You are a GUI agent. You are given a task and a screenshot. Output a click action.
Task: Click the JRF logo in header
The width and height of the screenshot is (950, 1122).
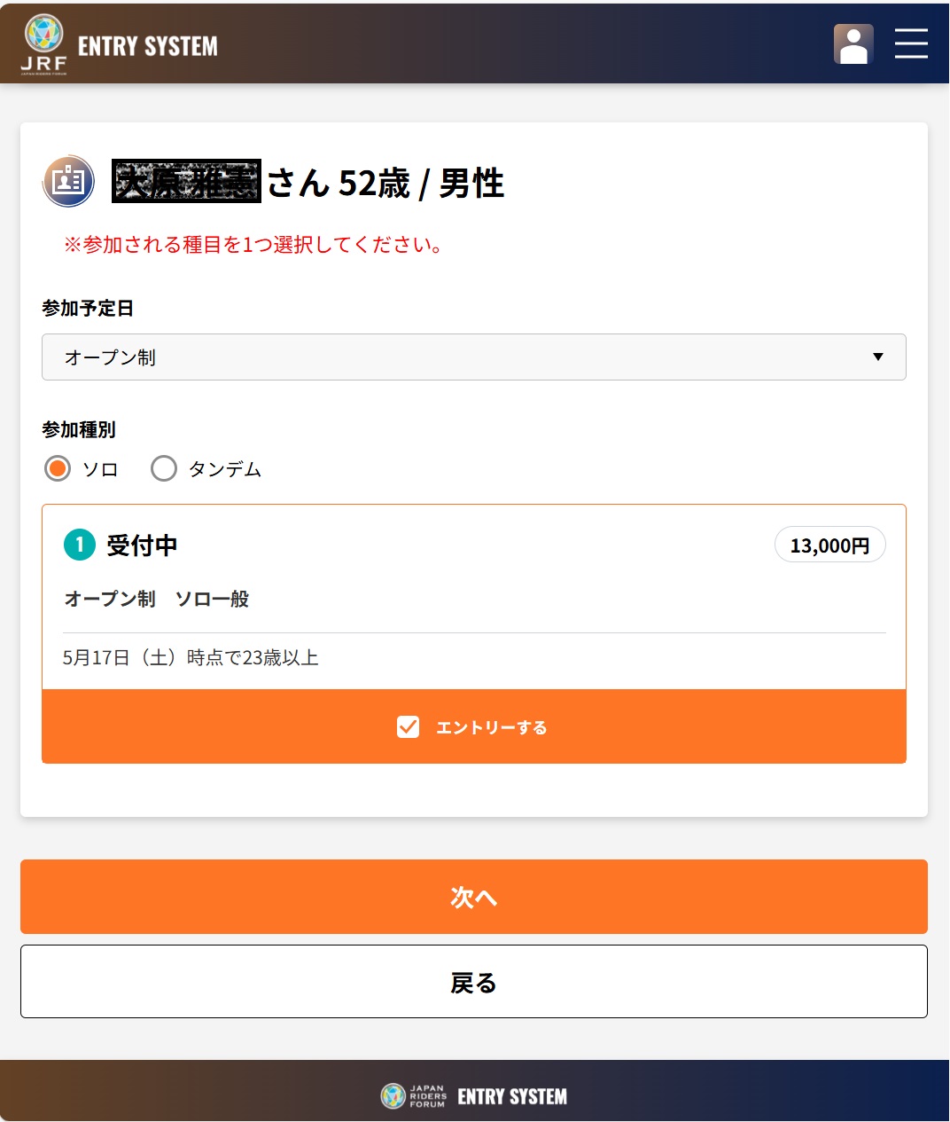[43, 44]
